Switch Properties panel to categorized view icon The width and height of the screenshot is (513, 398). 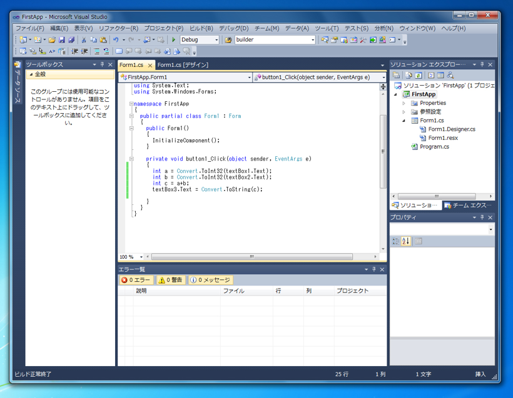[x=394, y=241]
